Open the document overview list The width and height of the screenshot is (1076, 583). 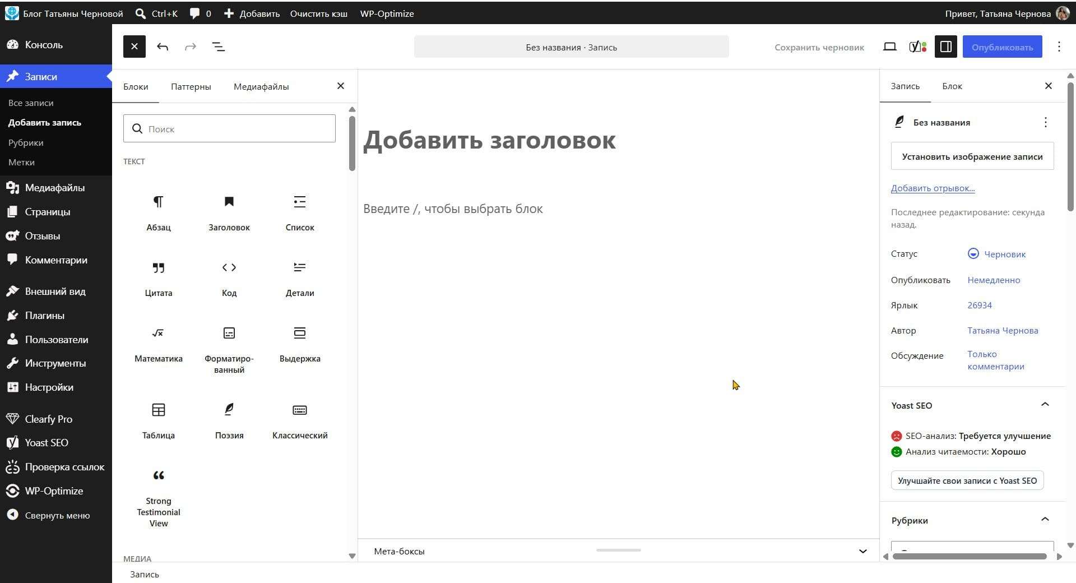(x=219, y=47)
